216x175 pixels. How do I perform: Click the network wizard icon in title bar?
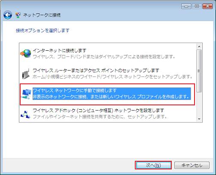coord(18,15)
